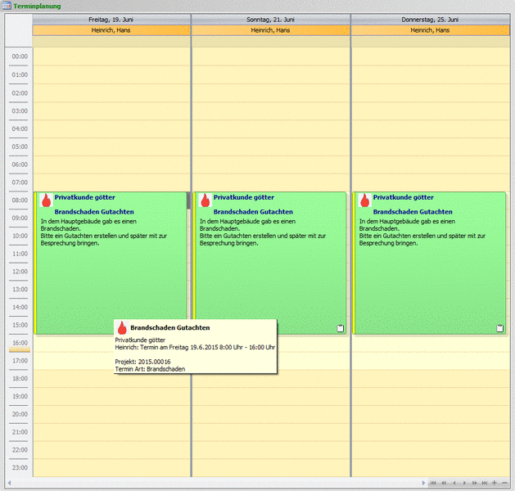Image resolution: width=515 pixels, height=491 pixels.
Task: Select the Donnerstag, 25. Juni day header
Action: point(430,20)
